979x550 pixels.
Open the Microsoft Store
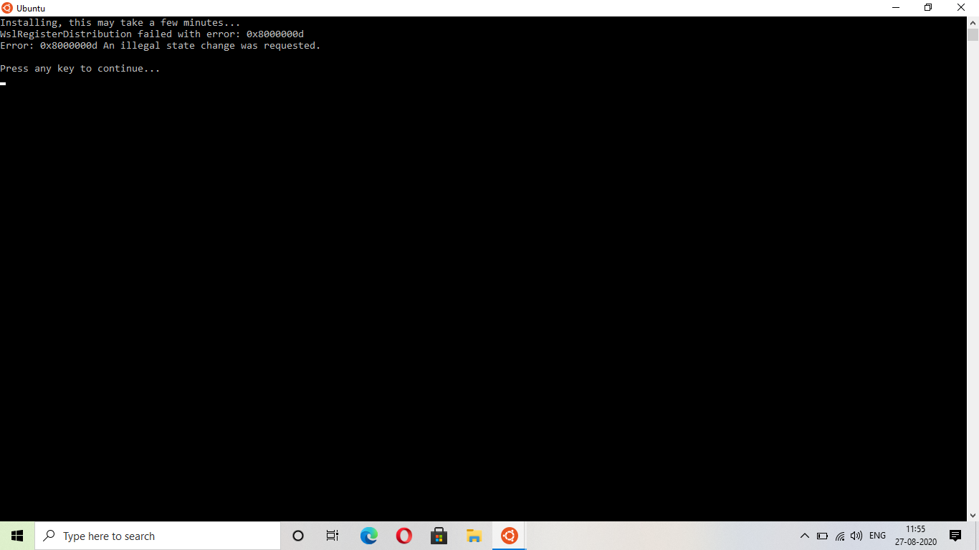click(439, 535)
